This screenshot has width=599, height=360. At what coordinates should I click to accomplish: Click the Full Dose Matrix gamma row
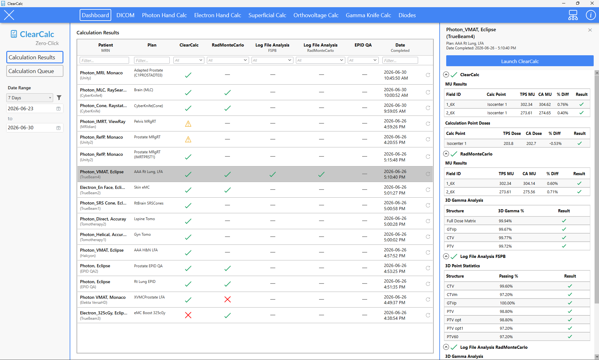click(517, 221)
